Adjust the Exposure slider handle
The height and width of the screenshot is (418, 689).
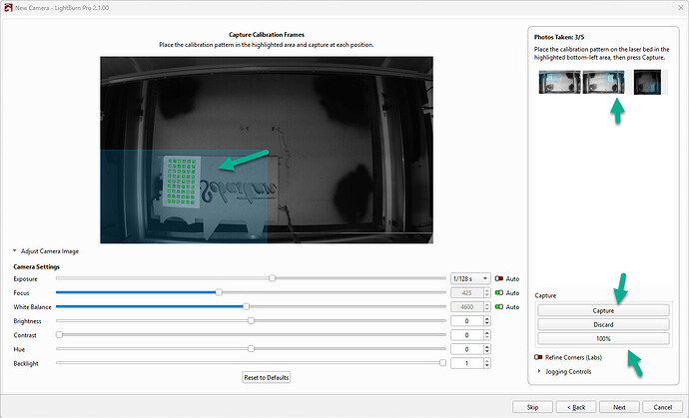tap(273, 278)
